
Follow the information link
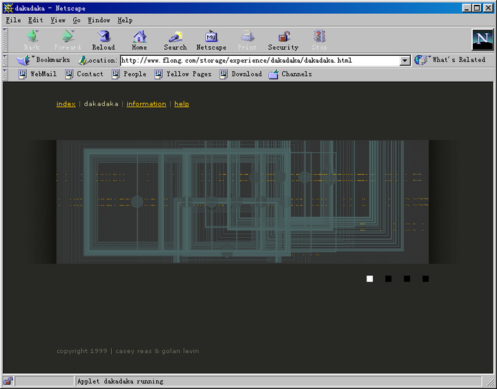pos(146,104)
